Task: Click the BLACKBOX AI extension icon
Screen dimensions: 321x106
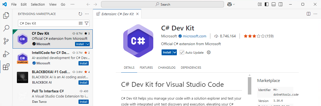Action: tap(22, 77)
